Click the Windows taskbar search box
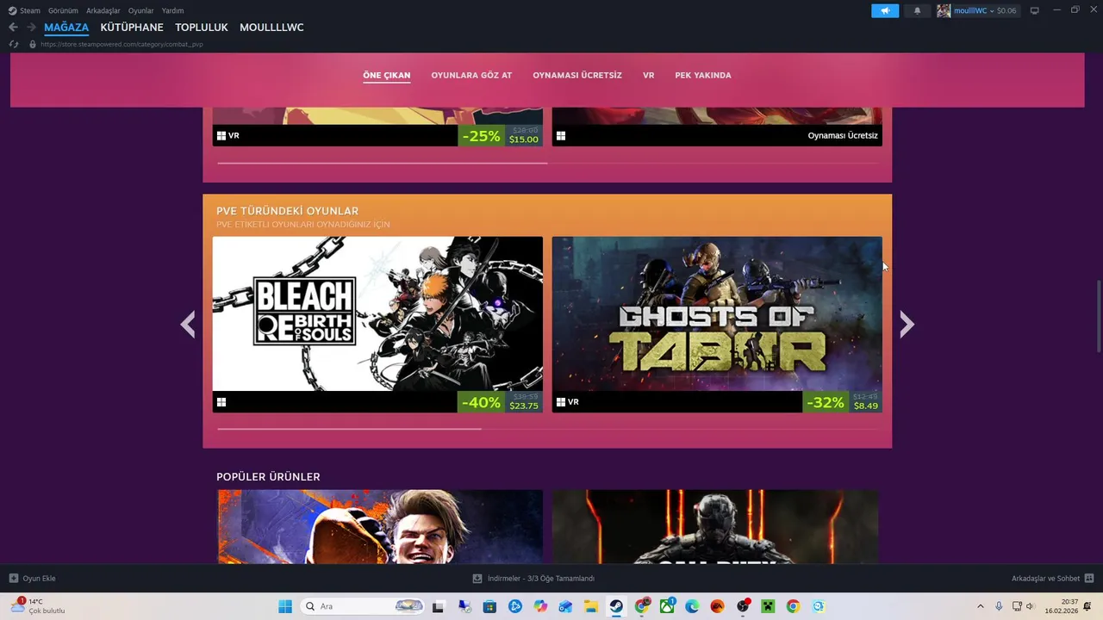The height and width of the screenshot is (620, 1103). [x=362, y=606]
